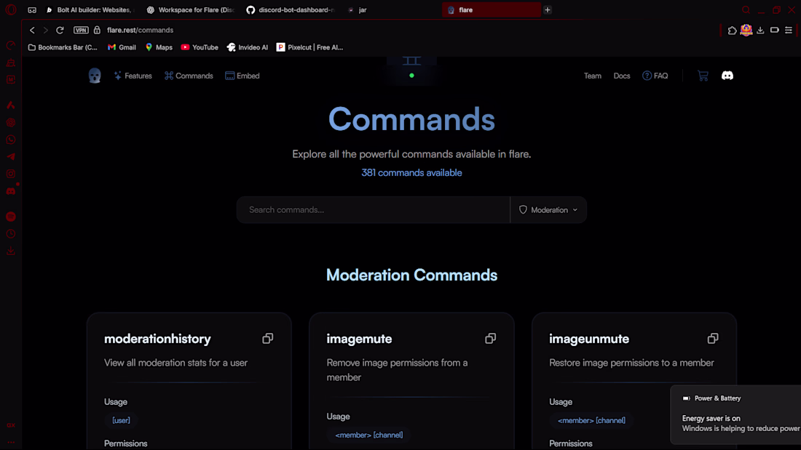
Task: Open the extensions cube icon
Action: [x=732, y=31]
